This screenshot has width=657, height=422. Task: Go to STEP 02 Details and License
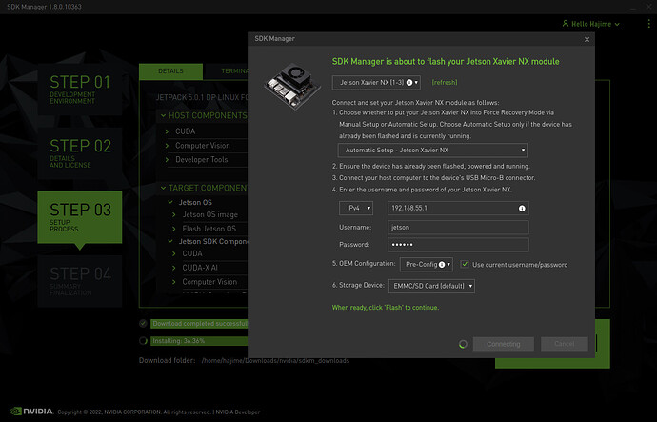pyautogui.click(x=80, y=153)
